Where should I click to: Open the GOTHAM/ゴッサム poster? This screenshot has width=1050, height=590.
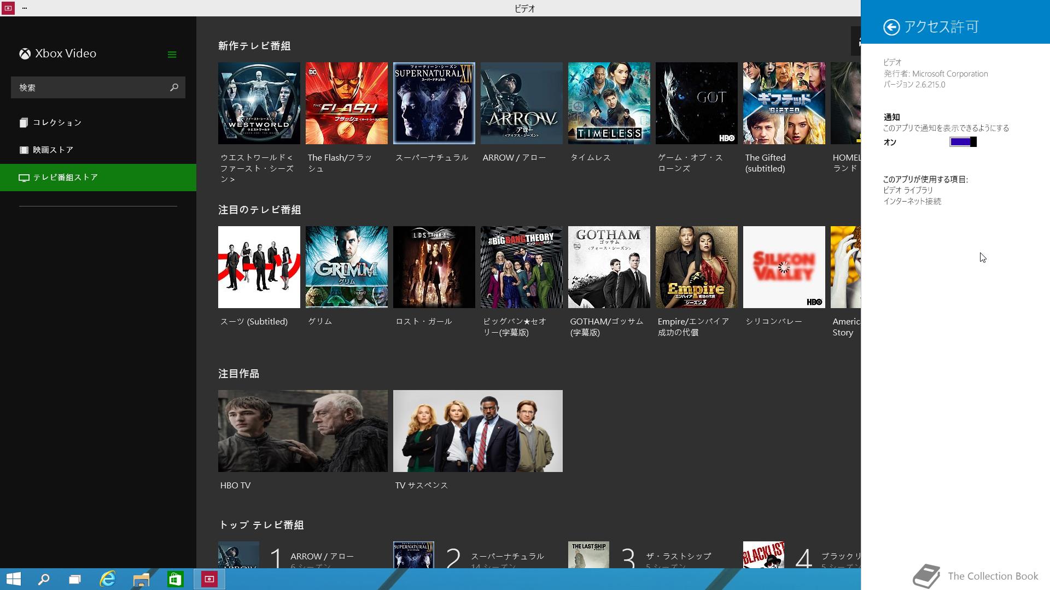(x=609, y=267)
